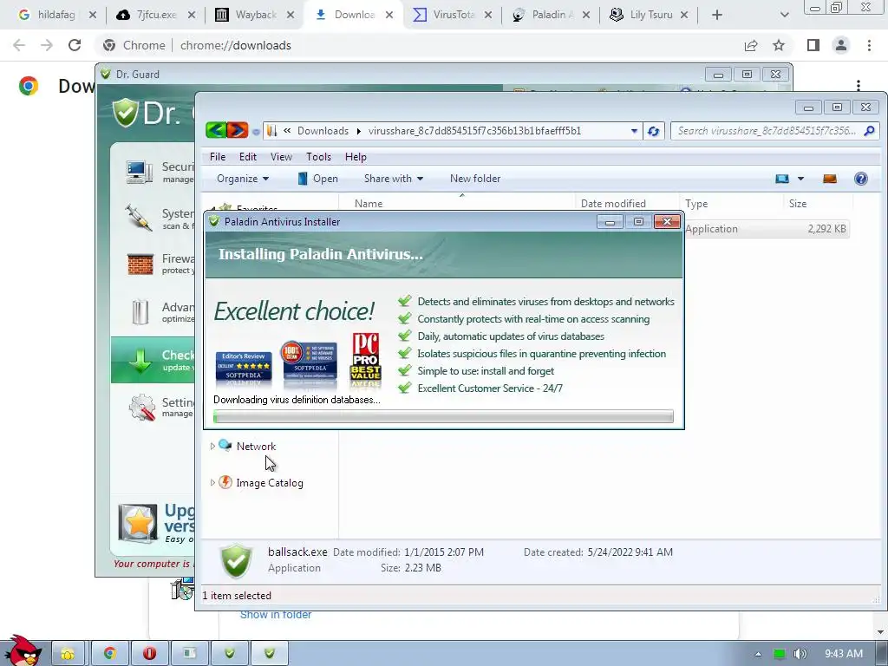Open the Organize dropdown
888x666 pixels.
pos(243,179)
